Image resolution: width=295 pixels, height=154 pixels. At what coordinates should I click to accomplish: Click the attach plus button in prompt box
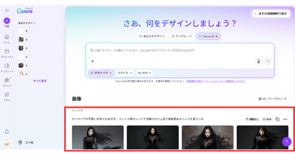[x=93, y=61]
